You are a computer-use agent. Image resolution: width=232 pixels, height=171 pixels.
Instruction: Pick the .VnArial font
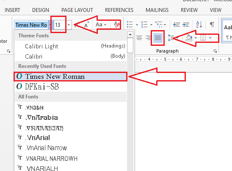pyautogui.click(x=71, y=137)
